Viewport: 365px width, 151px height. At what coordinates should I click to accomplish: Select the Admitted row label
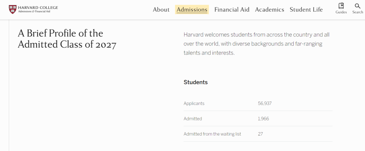[x=193, y=119]
